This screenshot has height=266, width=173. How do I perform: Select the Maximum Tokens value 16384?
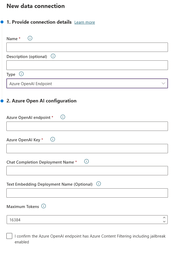[15, 220]
